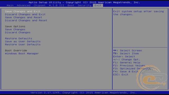Click the 'Exit system setup' help text
Screen dimensions: 169x95
click(x=138, y=13)
